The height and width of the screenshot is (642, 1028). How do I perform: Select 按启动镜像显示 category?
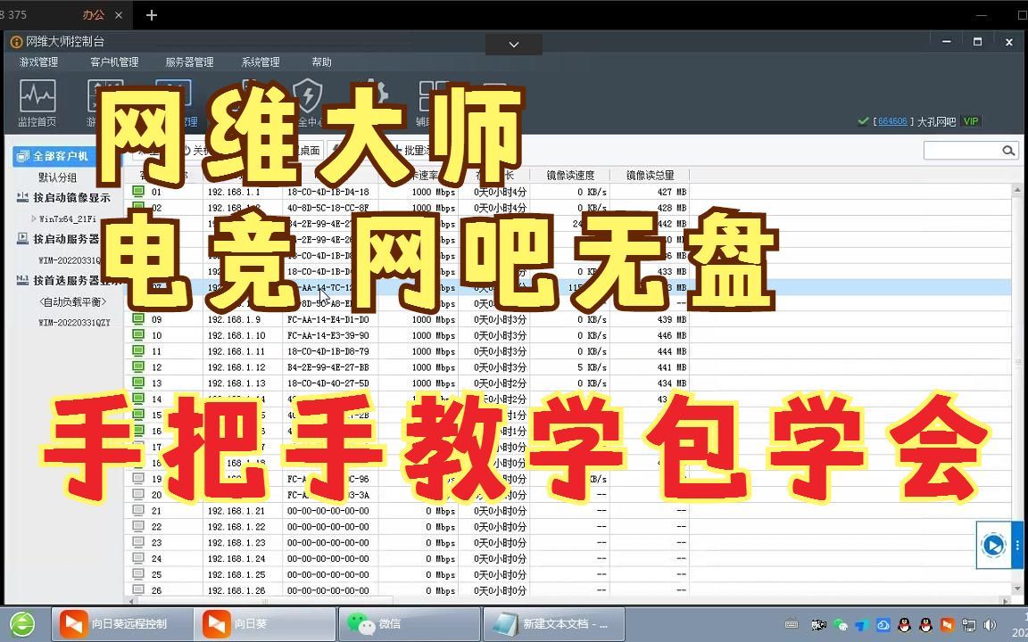pos(71,197)
